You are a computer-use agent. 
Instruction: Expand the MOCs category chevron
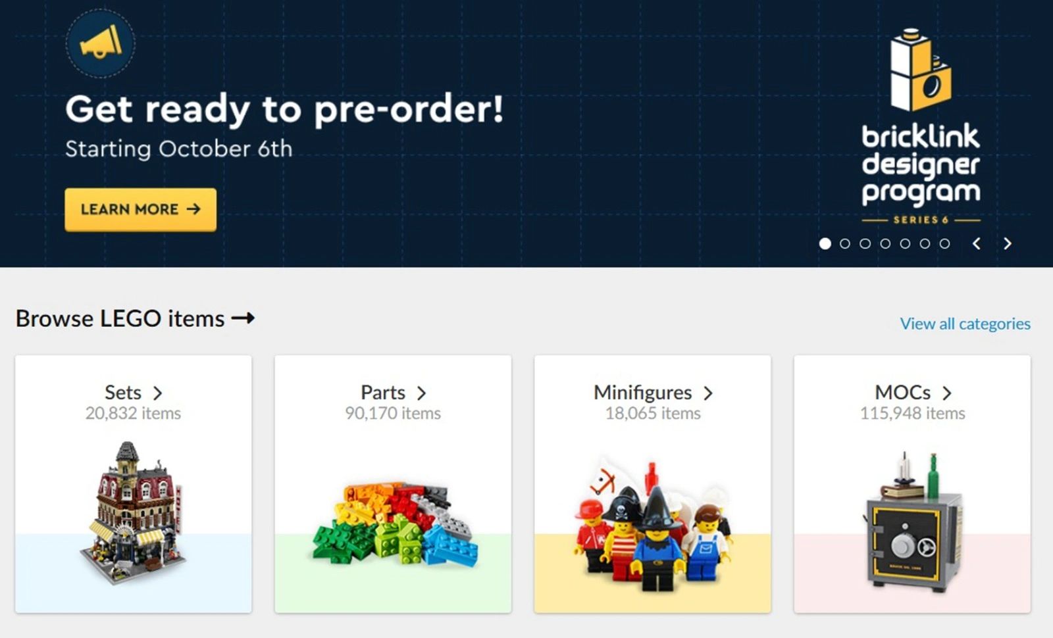pyautogui.click(x=946, y=393)
